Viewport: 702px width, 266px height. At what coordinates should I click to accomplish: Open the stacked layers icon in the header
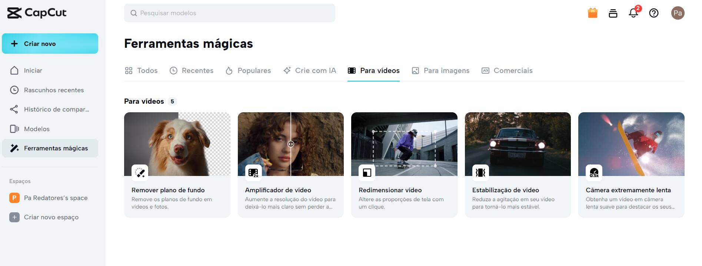(x=613, y=13)
